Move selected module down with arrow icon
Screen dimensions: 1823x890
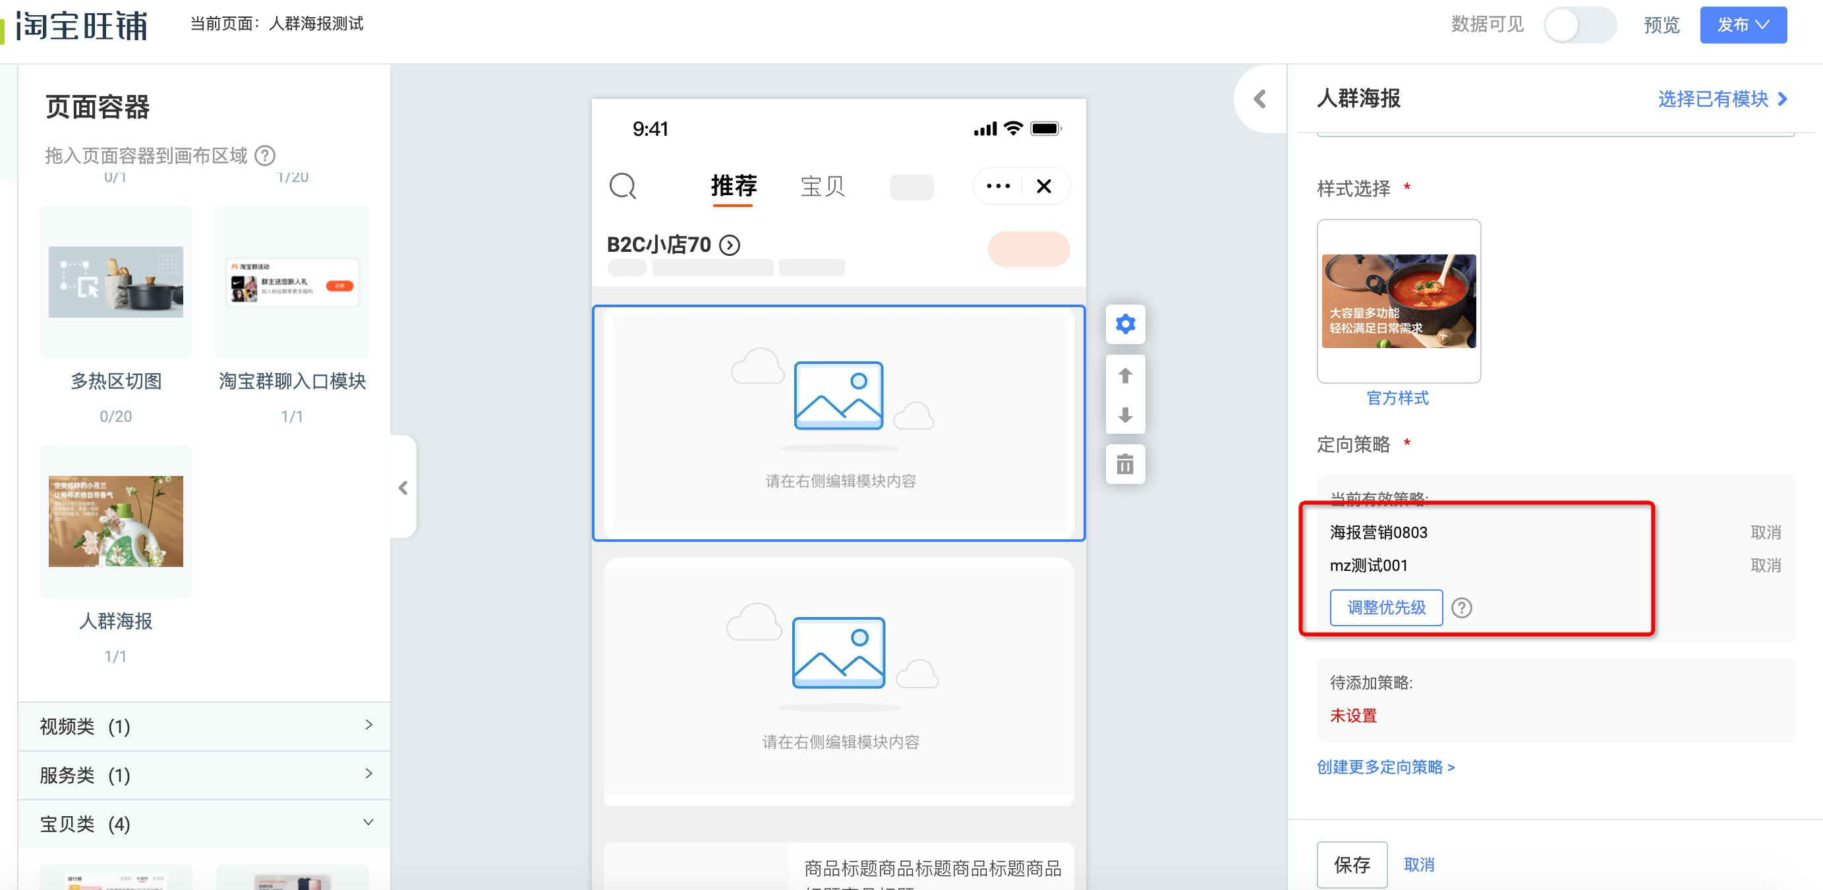point(1125,414)
